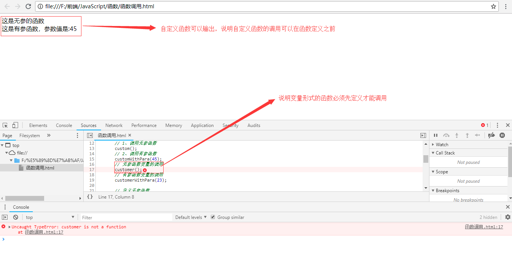Pause script execution

click(435, 135)
